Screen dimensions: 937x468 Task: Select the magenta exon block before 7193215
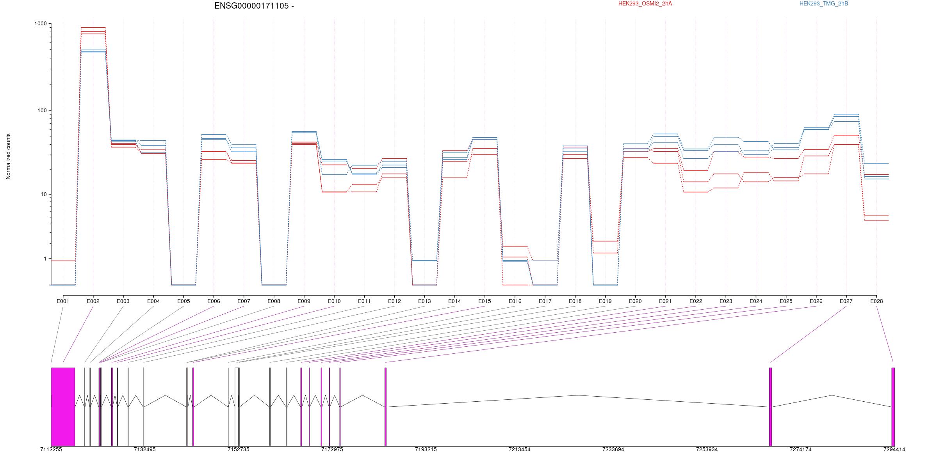click(385, 407)
